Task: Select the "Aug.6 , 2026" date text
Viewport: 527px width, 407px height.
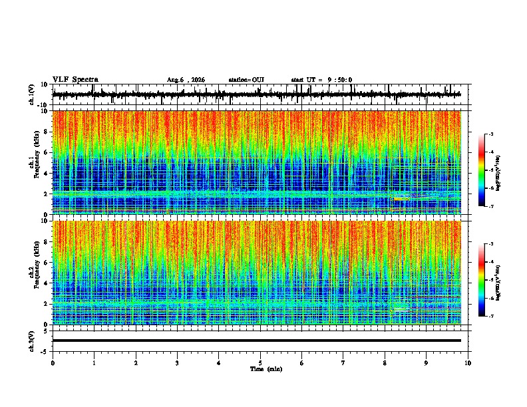Action: click(186, 80)
